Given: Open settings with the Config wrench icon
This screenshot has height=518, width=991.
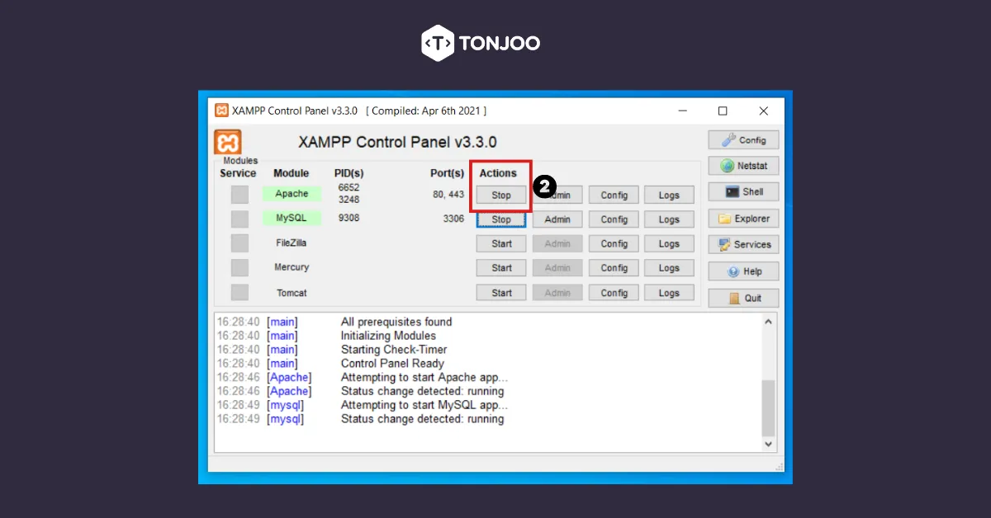Looking at the screenshot, I should click(x=742, y=139).
